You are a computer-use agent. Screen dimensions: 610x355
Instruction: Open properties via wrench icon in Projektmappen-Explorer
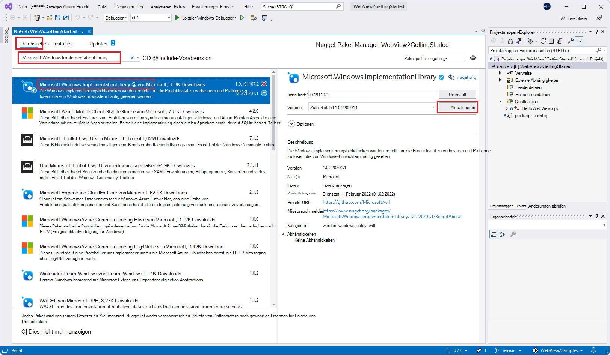571,41
